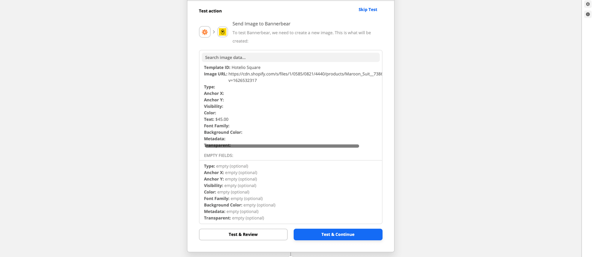Select the empty Metadata: field in data list
Screen dimensions: 594x257
click(215, 139)
